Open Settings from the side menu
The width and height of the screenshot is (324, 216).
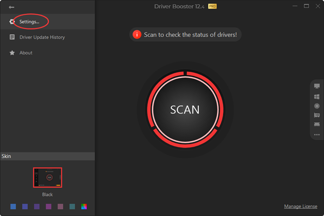point(29,22)
